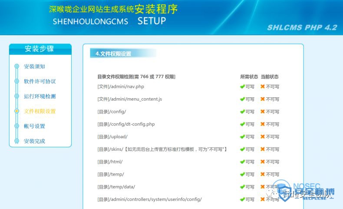This screenshot has height=209, width=343.
Task: Click orange X icon for dt-config.php row
Action: coord(263,124)
